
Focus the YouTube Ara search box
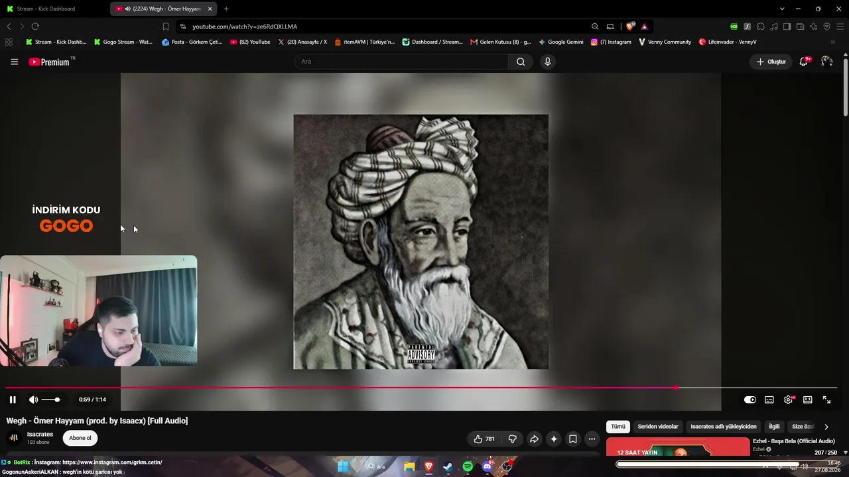coord(401,62)
